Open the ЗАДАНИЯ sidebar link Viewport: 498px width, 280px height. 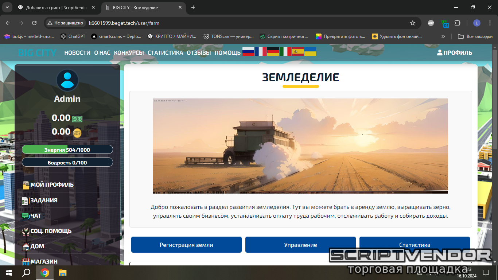44,200
